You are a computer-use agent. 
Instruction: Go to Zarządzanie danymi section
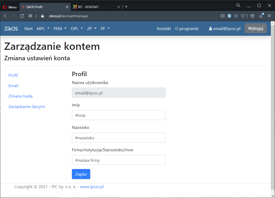[27, 106]
